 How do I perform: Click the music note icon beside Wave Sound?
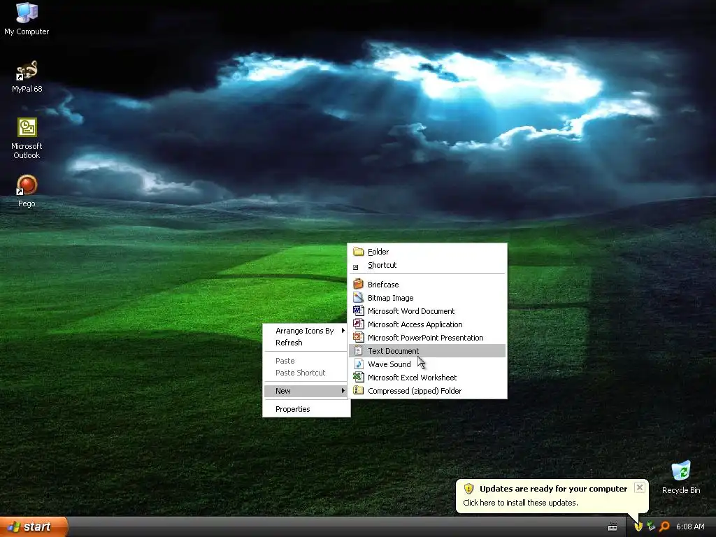tap(359, 364)
